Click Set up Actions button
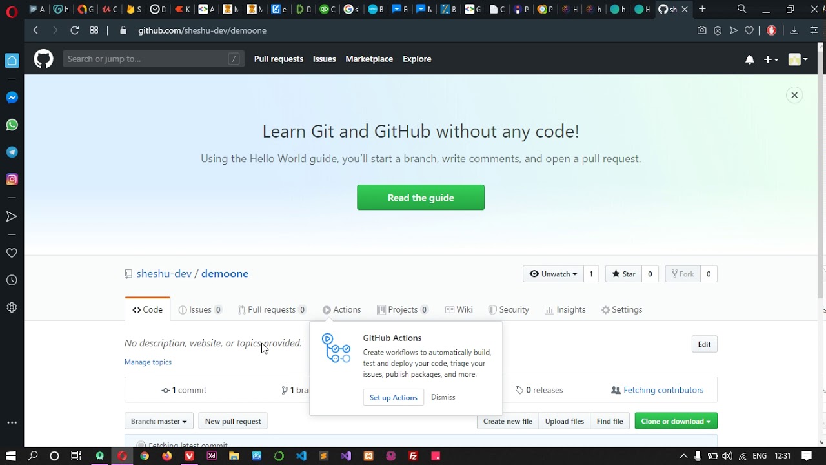826x465 pixels. 394,397
